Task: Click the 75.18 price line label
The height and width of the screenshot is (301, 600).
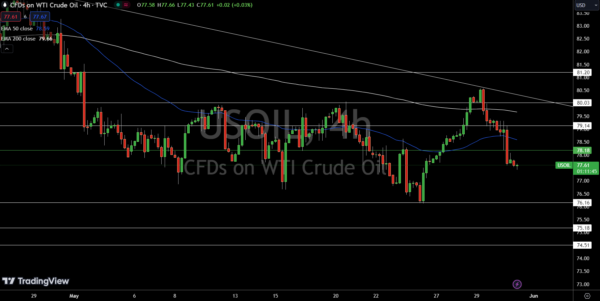Action: point(583,228)
